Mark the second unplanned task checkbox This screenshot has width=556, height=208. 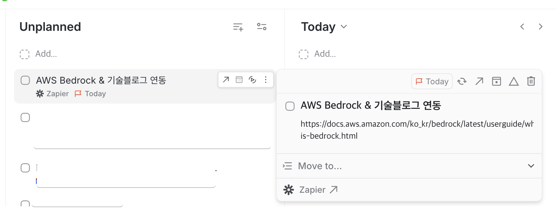25,117
